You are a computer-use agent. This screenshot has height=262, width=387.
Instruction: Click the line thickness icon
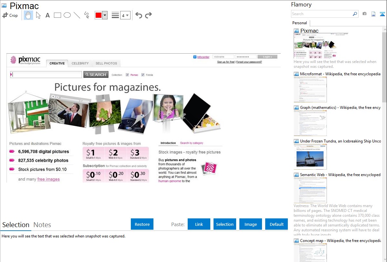(115, 15)
